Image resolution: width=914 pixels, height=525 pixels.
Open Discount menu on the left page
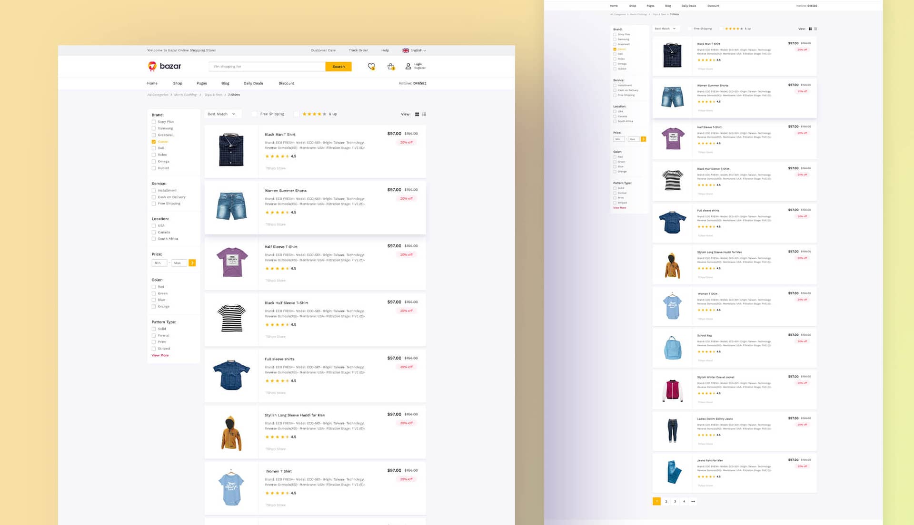[x=286, y=84]
